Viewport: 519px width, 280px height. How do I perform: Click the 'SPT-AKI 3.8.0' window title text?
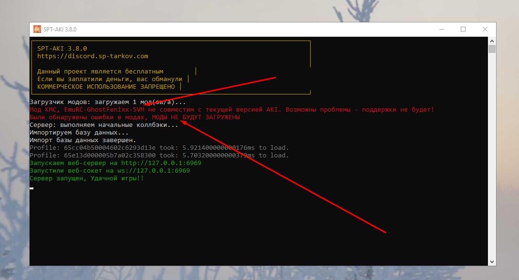[x=61, y=29]
